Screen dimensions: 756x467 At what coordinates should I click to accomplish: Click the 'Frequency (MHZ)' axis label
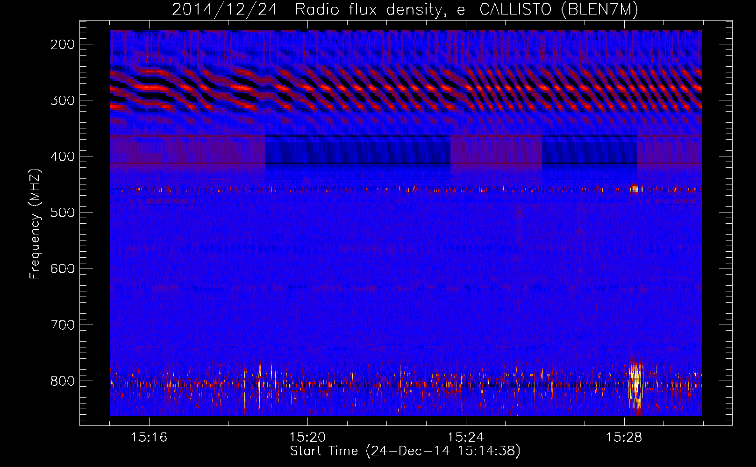pyautogui.click(x=35, y=224)
